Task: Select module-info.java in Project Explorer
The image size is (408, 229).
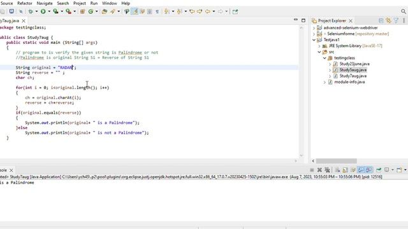Action: tap(349, 82)
